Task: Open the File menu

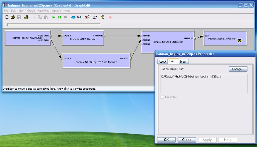Action: (x=6, y=11)
